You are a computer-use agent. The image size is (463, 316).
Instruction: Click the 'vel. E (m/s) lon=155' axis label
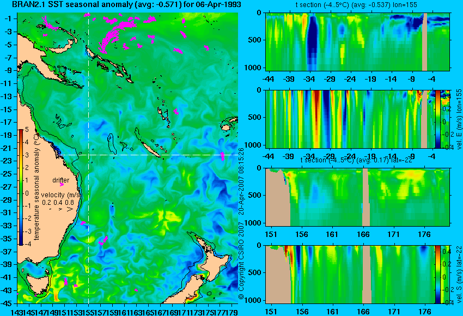coord(459,119)
